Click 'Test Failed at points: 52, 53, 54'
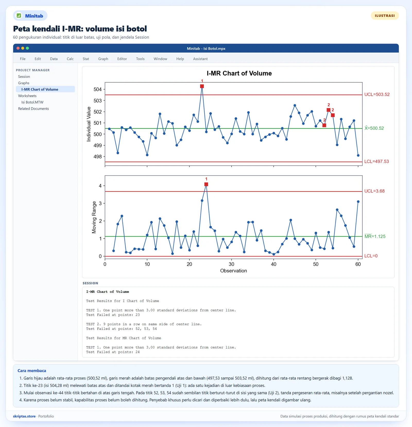This screenshot has width=412, height=427. click(122, 329)
